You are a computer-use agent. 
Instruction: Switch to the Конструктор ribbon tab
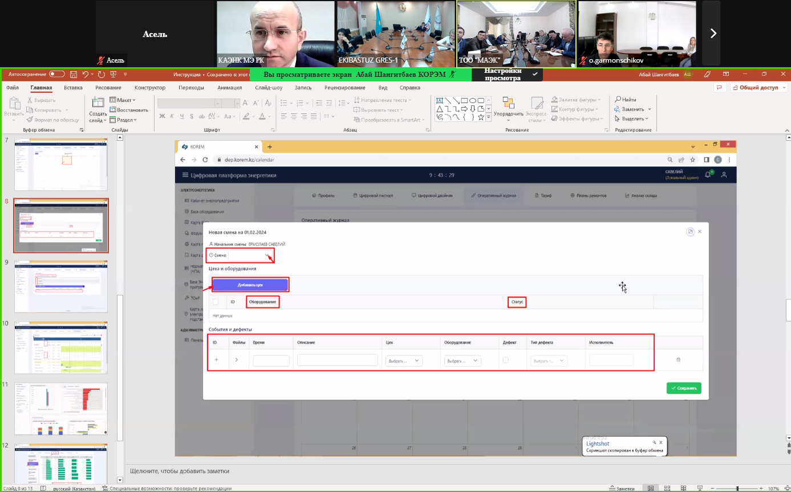click(x=150, y=88)
